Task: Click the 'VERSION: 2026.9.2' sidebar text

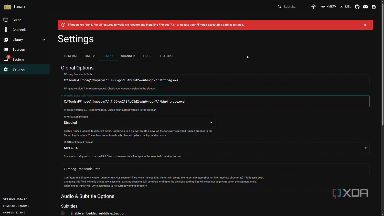Action: point(16,199)
